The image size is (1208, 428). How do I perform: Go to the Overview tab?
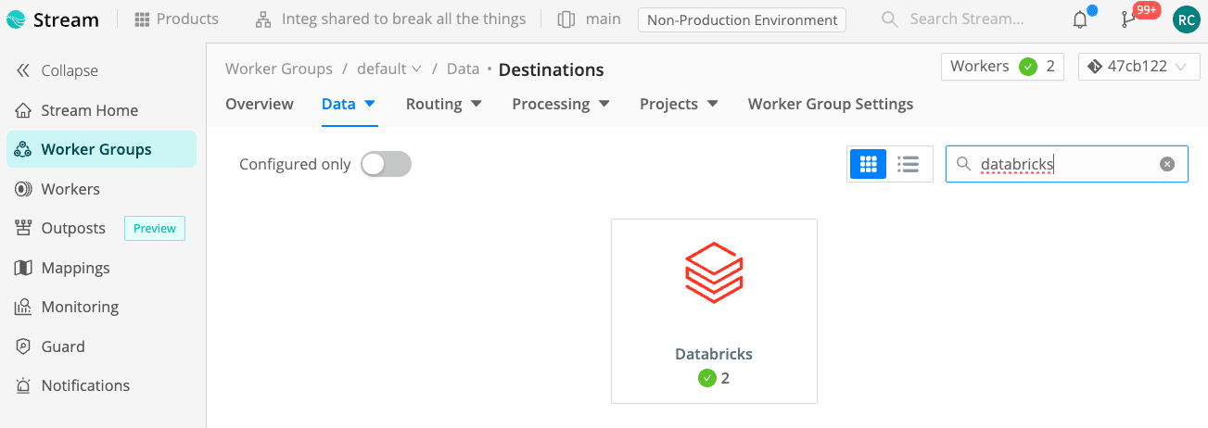[x=260, y=104]
